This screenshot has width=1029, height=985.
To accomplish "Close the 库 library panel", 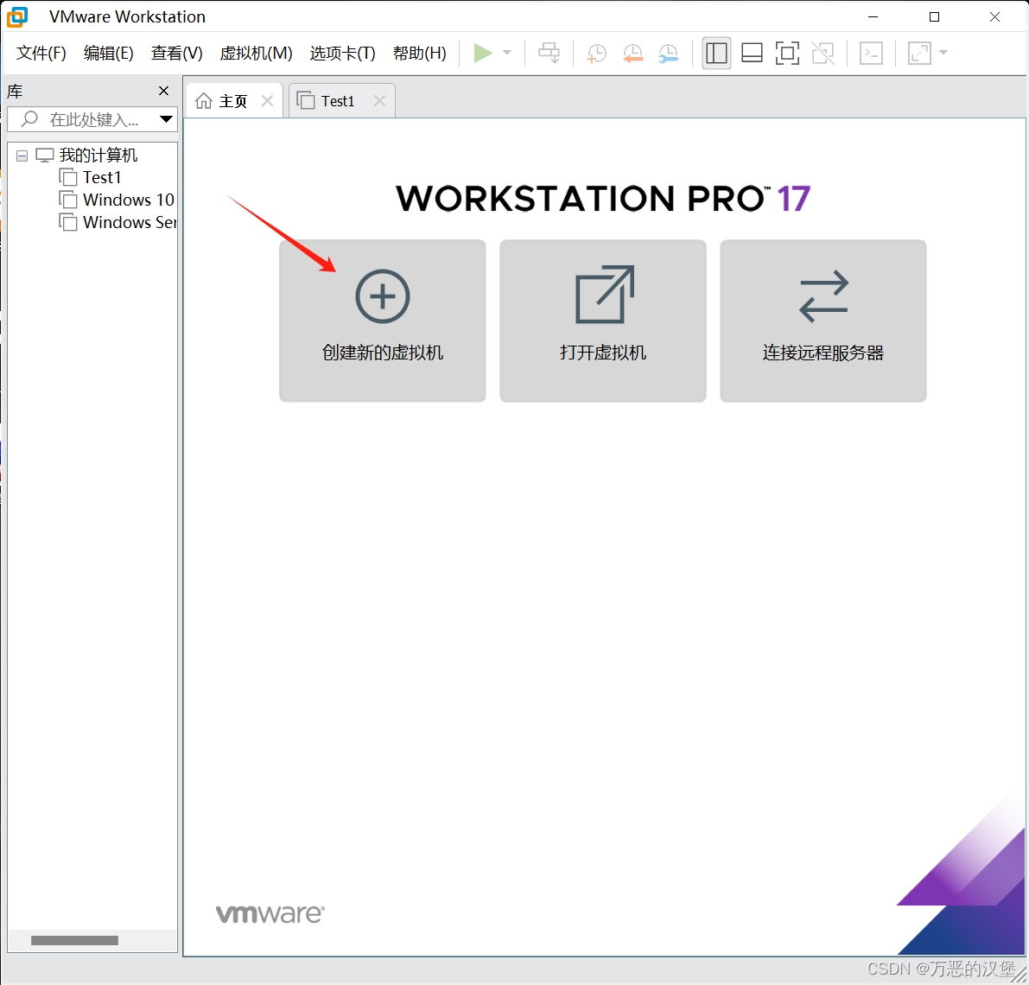I will 164,91.
